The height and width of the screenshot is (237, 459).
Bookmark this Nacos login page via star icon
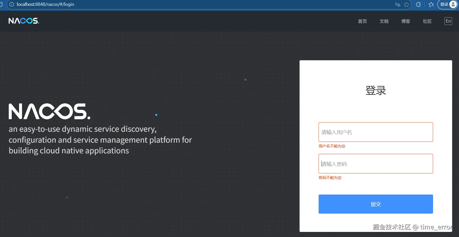tap(406, 4)
